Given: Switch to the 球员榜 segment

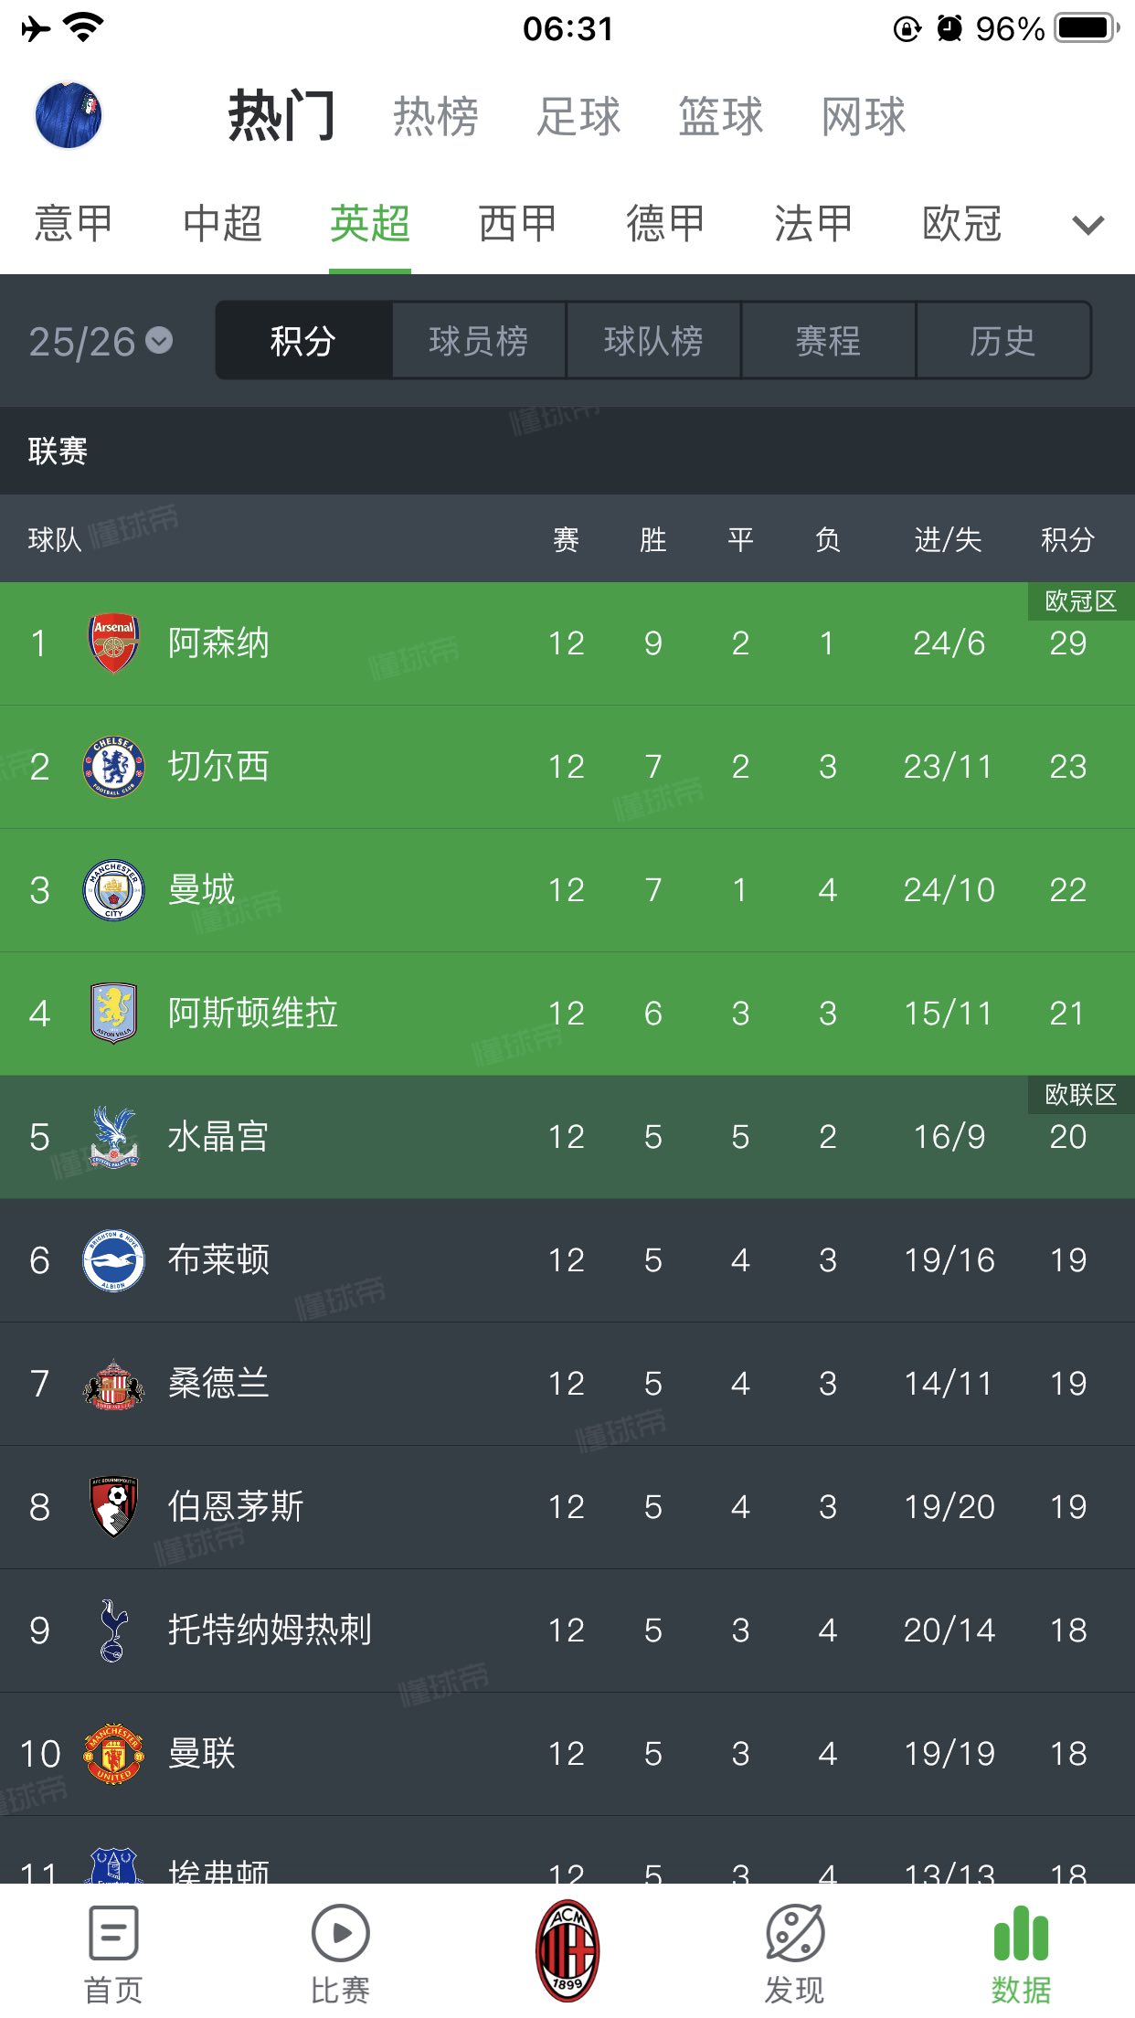Looking at the screenshot, I should (479, 342).
